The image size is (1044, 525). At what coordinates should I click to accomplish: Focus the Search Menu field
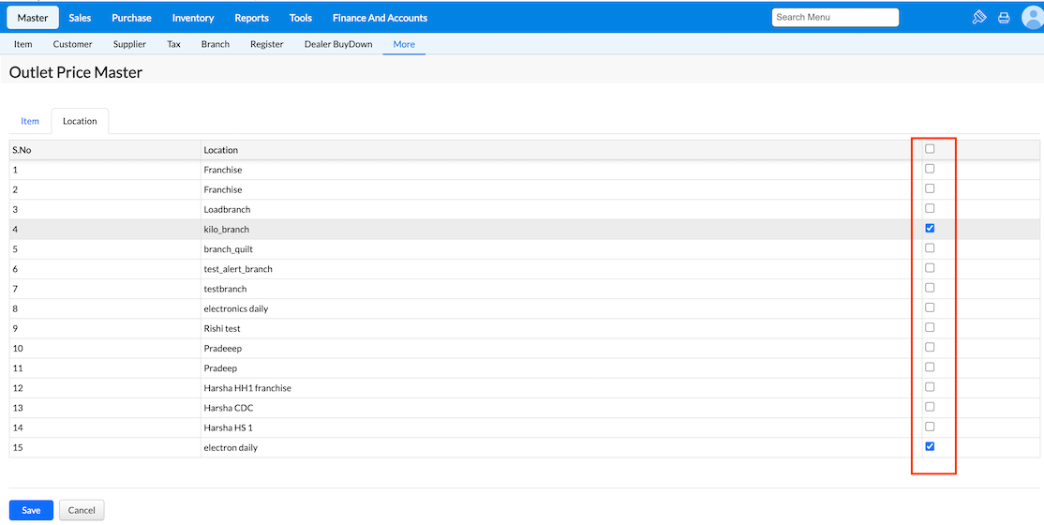tap(835, 17)
